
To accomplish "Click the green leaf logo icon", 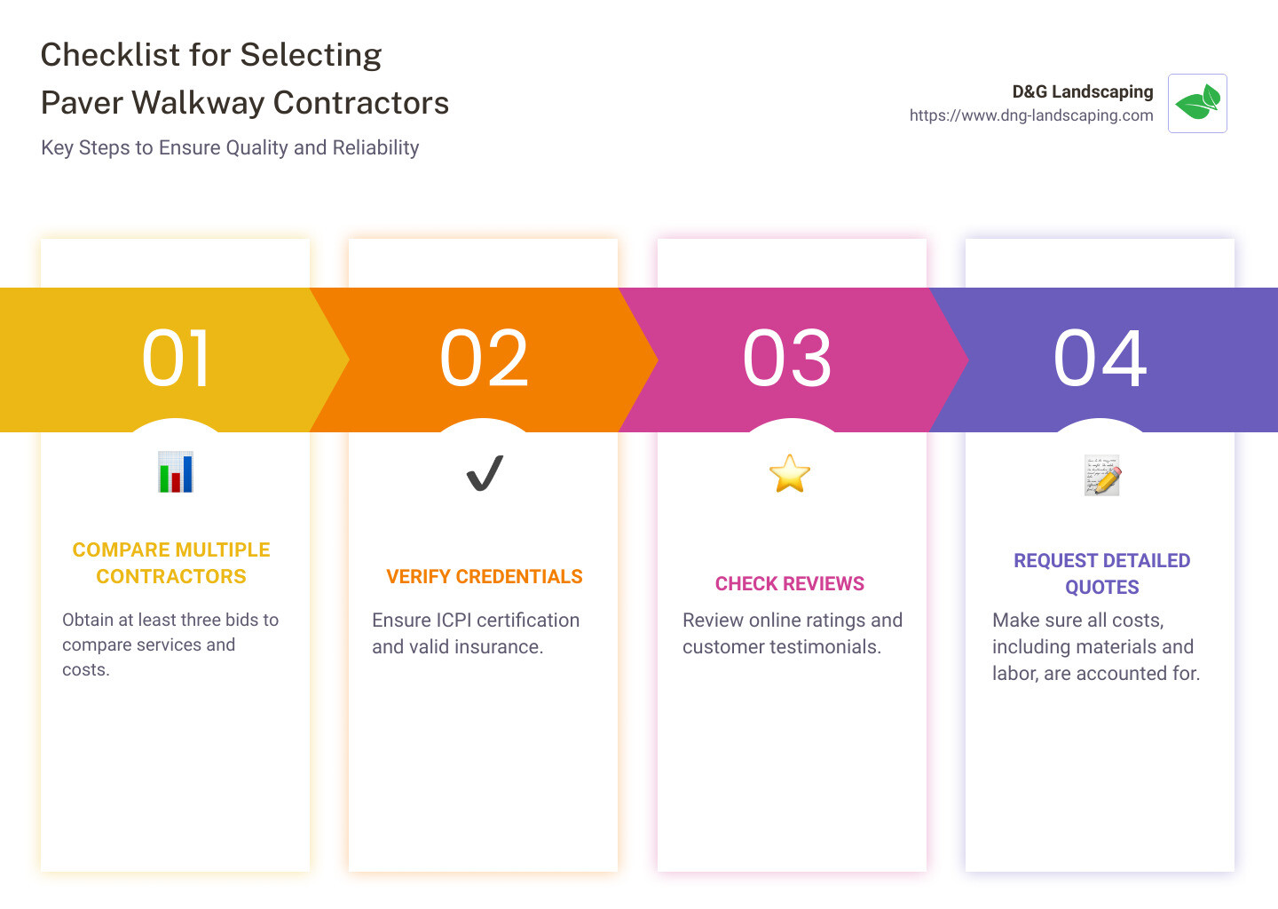I will (1197, 103).
